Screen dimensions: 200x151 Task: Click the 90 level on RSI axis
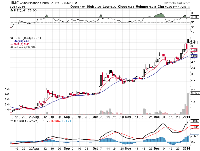point(193,13)
